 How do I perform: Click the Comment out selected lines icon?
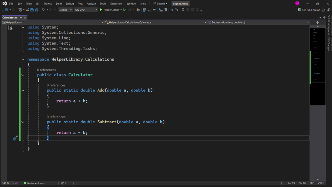[x=172, y=10]
